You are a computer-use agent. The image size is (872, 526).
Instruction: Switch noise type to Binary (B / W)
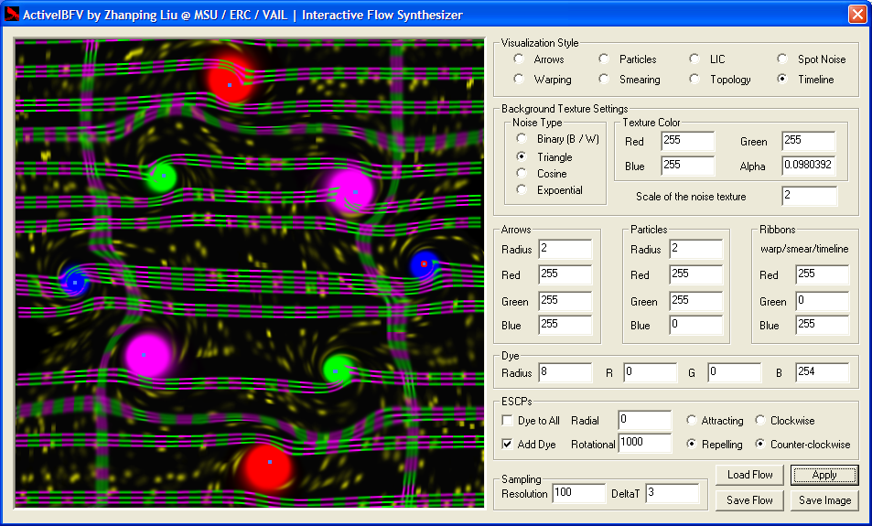coord(522,139)
